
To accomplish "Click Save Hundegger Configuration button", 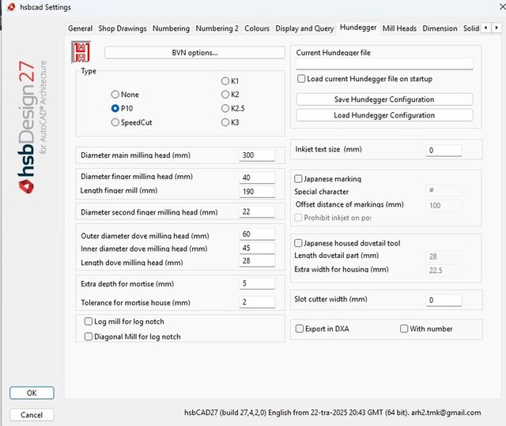I will 384,99.
